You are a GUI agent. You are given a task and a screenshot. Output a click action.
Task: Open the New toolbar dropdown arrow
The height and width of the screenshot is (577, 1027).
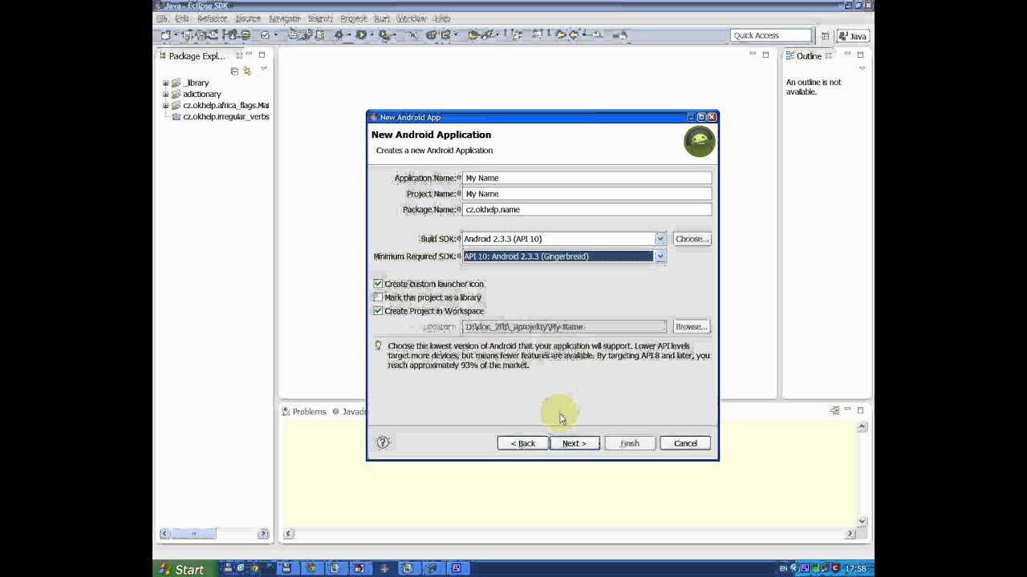(x=176, y=35)
